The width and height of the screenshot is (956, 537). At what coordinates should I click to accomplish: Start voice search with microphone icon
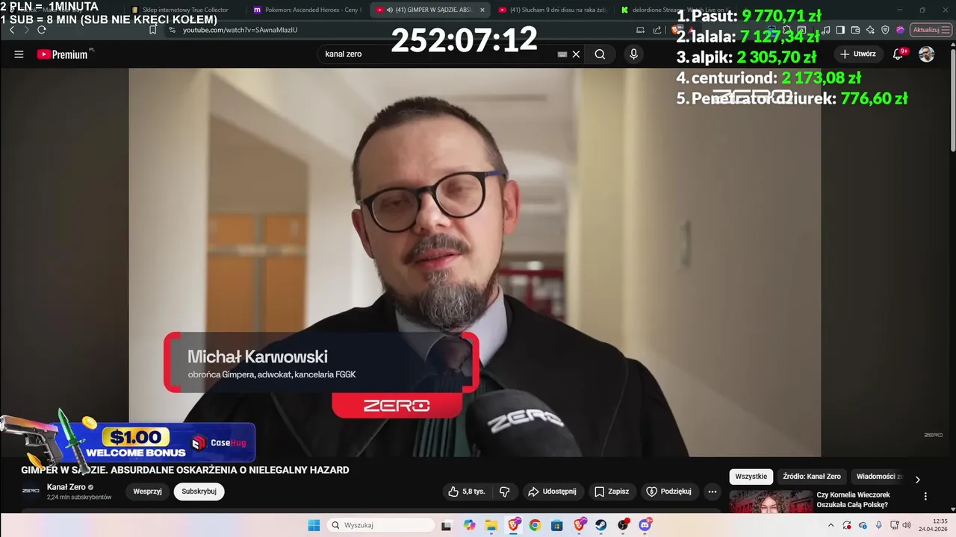coord(633,54)
